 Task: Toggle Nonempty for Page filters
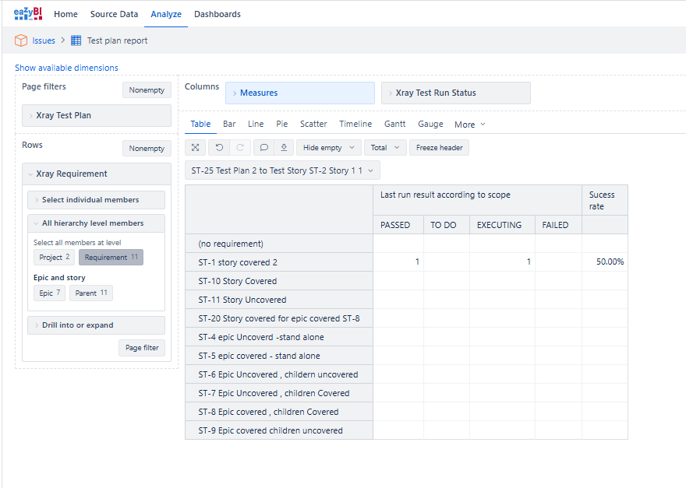(x=147, y=90)
